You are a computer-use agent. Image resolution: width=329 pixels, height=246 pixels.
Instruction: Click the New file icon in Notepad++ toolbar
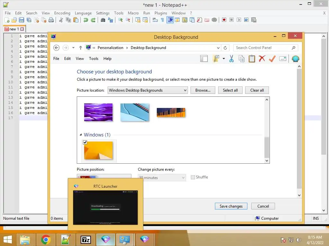click(7, 20)
